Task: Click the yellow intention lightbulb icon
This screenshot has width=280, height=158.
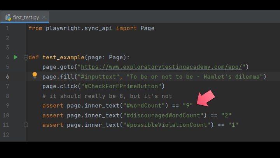Action: (35, 75)
